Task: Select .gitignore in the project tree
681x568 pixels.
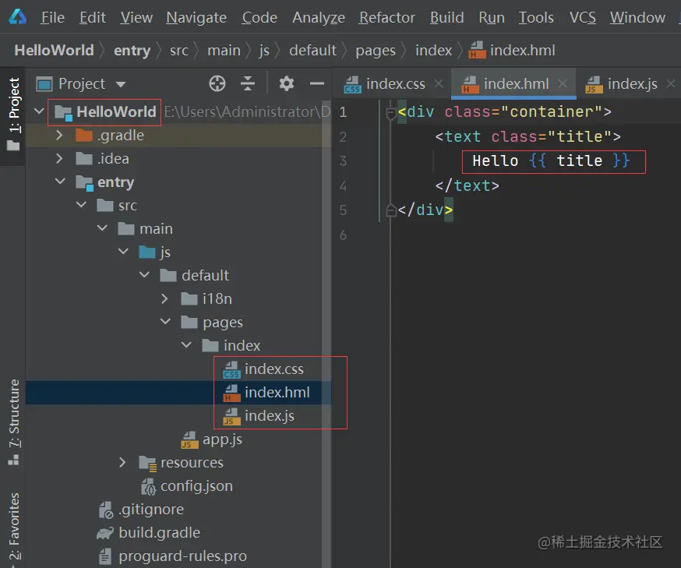Action: 141,510
